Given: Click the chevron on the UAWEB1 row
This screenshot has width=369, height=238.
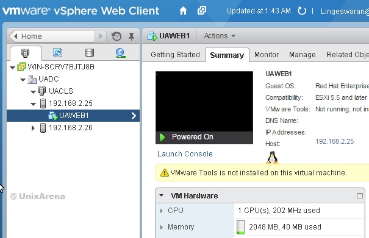Looking at the screenshot, I should [134, 116].
